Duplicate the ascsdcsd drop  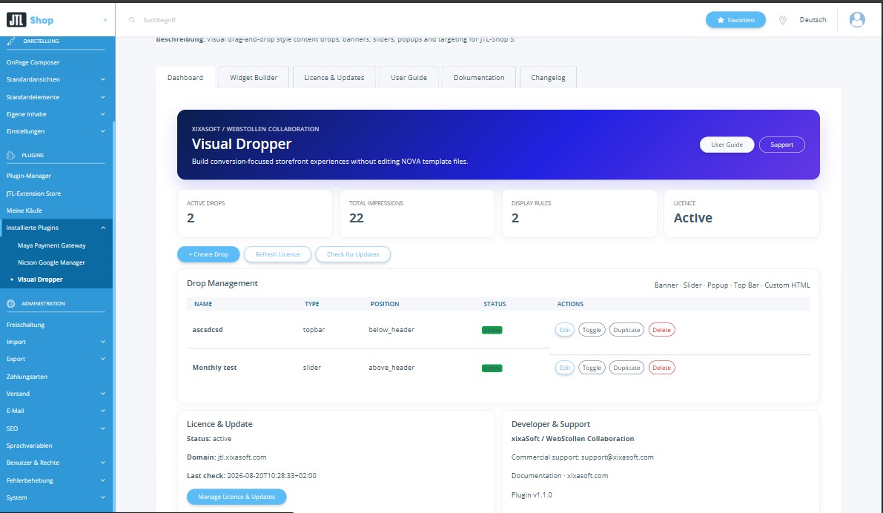[626, 330]
